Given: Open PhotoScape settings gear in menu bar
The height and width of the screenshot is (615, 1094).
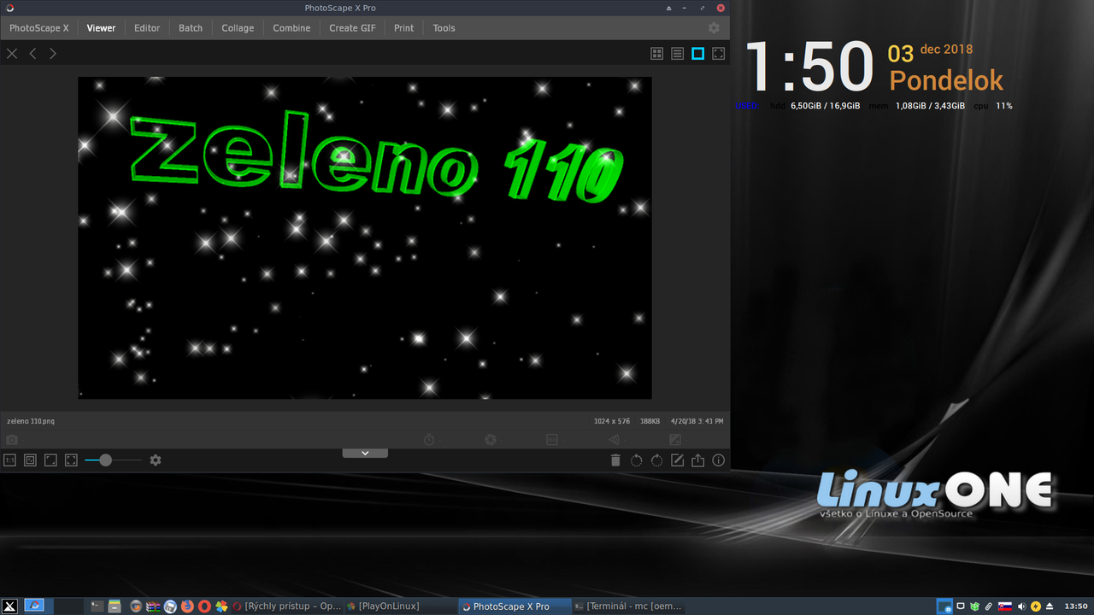Looking at the screenshot, I should 714,27.
